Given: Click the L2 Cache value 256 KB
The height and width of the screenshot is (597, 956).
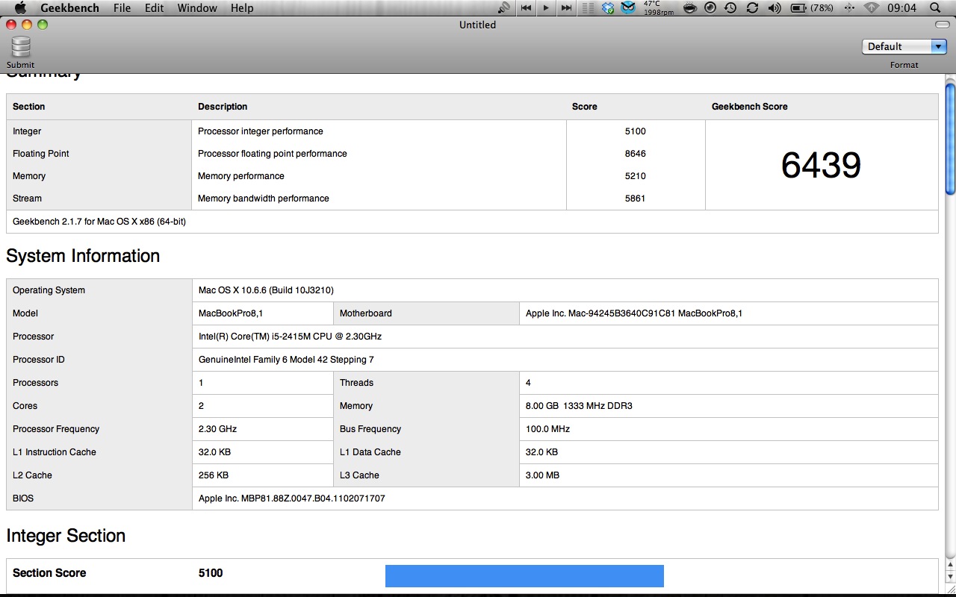Looking at the screenshot, I should point(214,475).
